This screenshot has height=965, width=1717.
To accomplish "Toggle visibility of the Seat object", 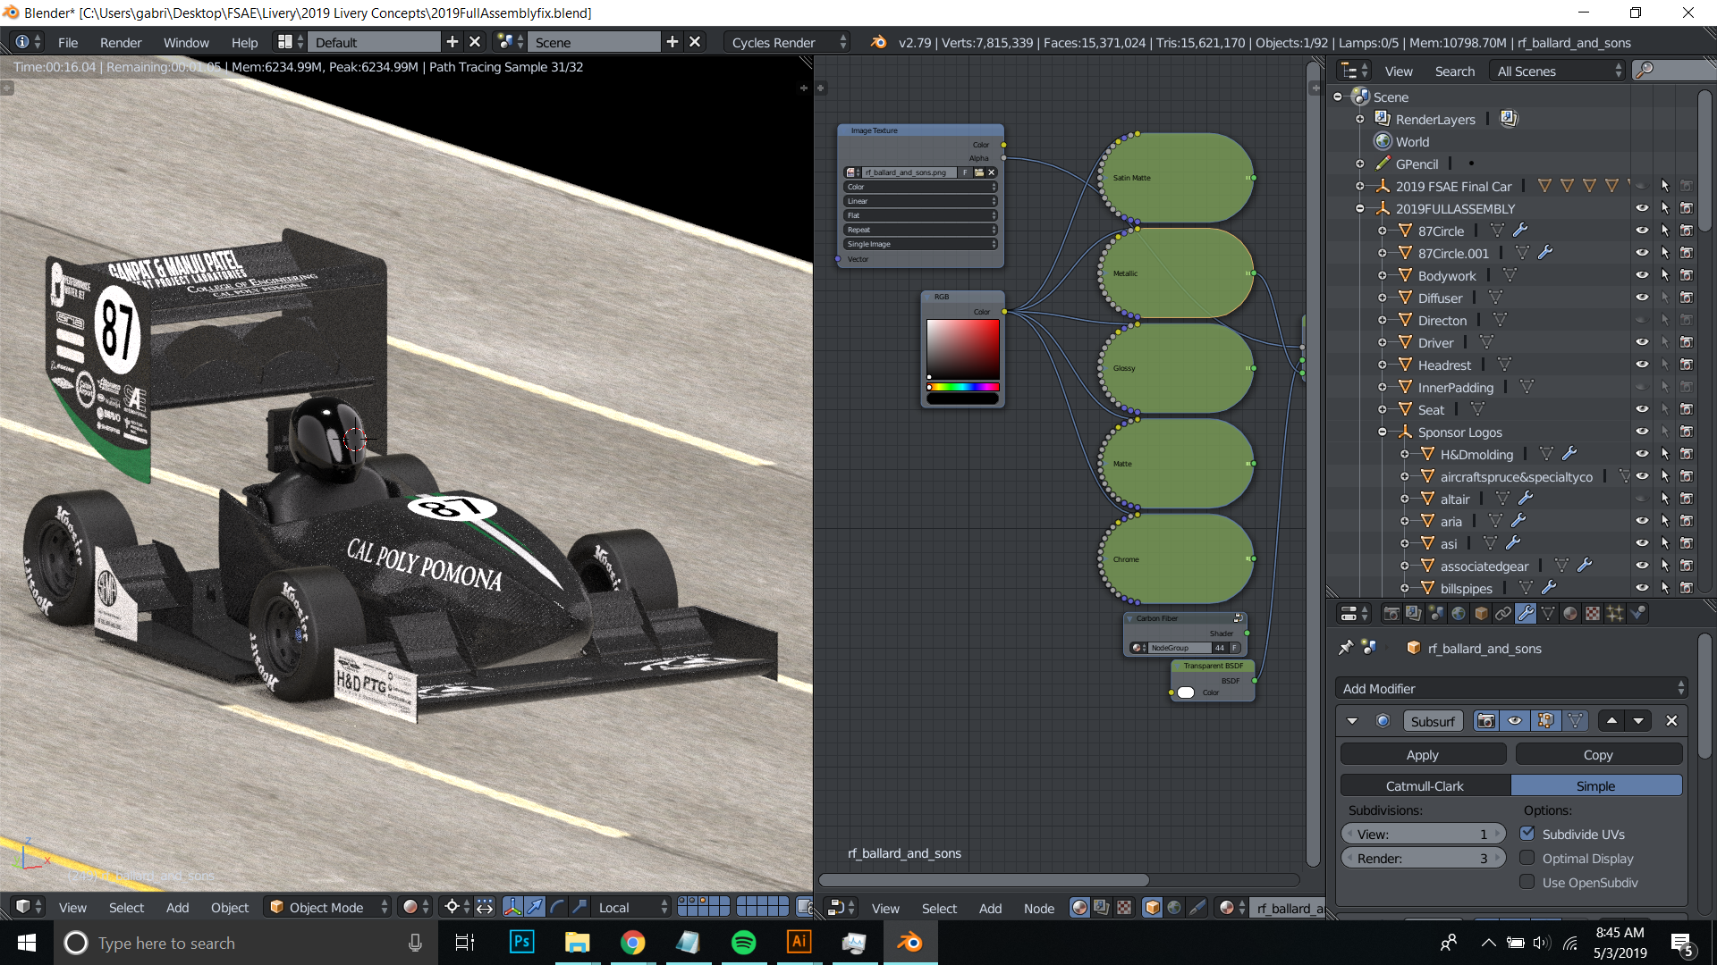I will point(1642,409).
